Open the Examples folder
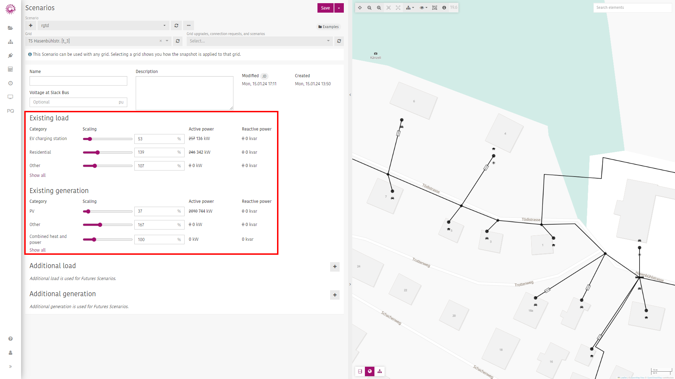Screen dimensions: 675x379 point(328,27)
